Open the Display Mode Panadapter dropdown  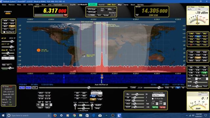[x=96, y=93]
